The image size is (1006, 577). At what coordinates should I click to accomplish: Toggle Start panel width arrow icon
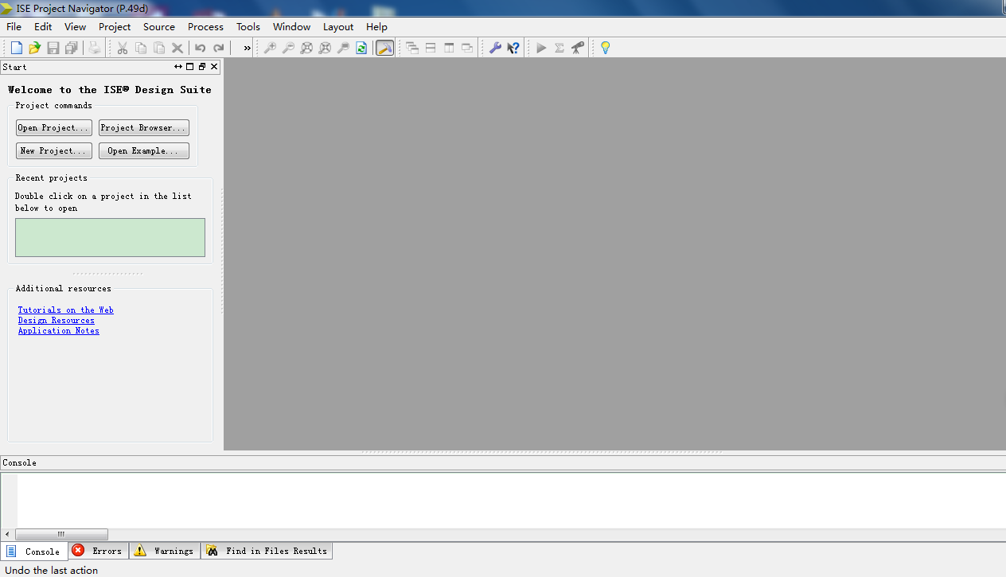[x=178, y=67]
